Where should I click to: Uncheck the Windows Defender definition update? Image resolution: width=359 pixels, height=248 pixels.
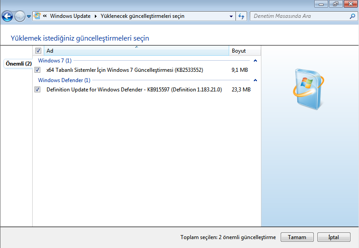coord(38,90)
